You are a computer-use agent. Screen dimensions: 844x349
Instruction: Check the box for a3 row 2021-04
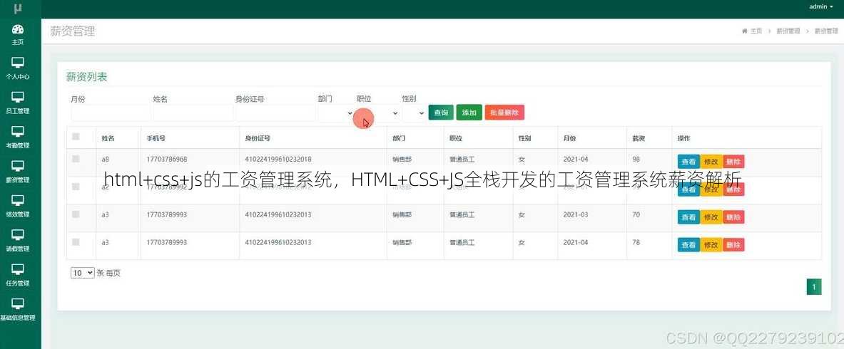pyautogui.click(x=76, y=242)
